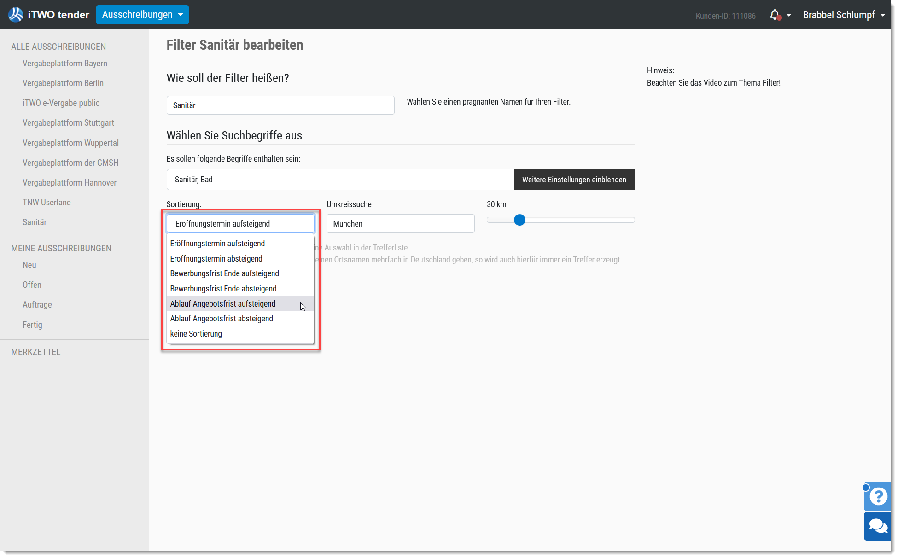Image resolution: width=898 pixels, height=558 pixels.
Task: Open Offen under Meine Ausschreibungen
Action: (x=32, y=285)
